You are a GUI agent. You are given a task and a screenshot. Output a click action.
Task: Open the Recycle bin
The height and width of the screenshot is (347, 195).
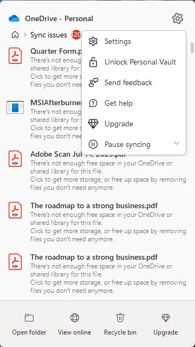point(120,324)
